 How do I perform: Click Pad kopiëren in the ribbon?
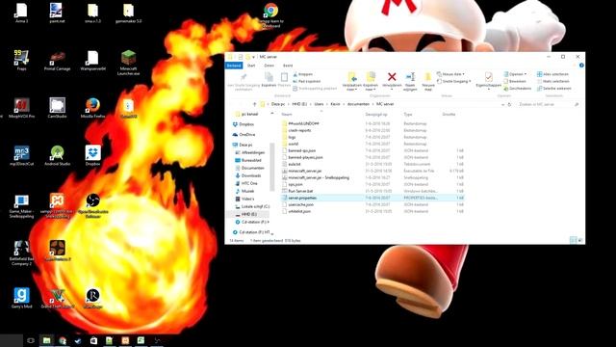pyautogui.click(x=307, y=81)
